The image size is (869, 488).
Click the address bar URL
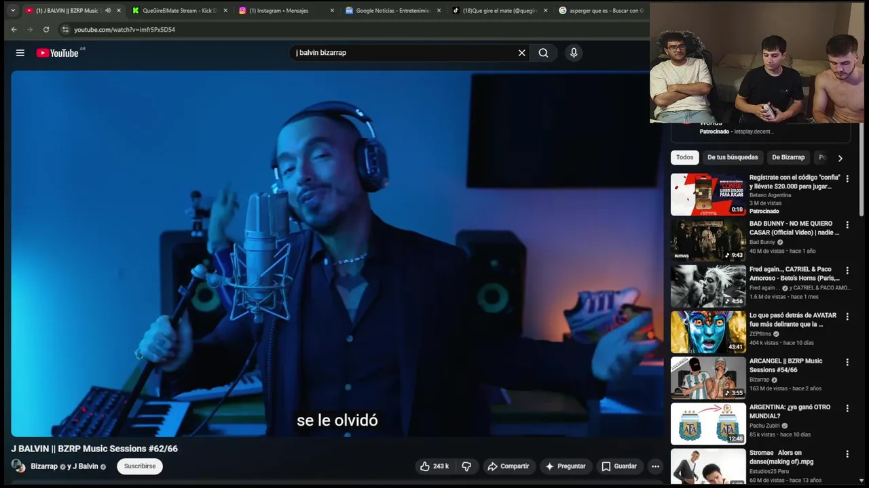tap(124, 30)
